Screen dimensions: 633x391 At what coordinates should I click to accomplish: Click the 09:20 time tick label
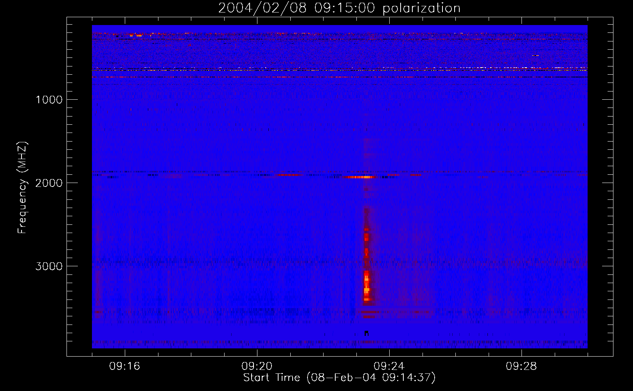257,366
